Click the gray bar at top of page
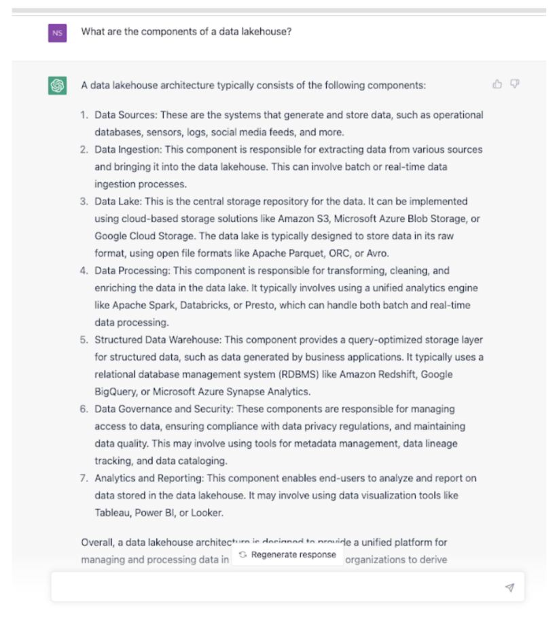Viewport: 559px width, 620px height. pyautogui.click(x=279, y=11)
